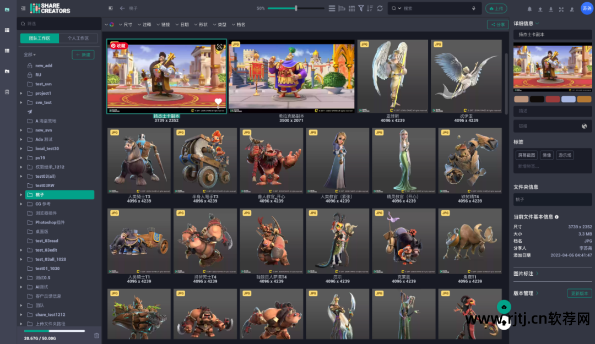Select the 桃子 folder
This screenshot has width=595, height=344.
coord(59,195)
